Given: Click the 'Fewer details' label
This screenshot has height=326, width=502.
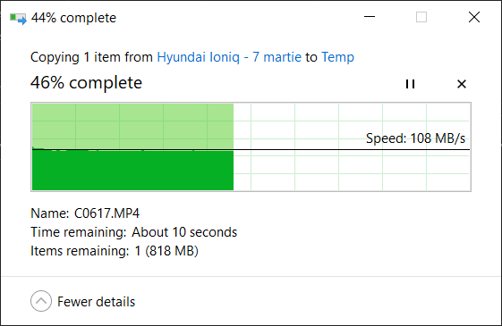Looking at the screenshot, I should click(x=96, y=302).
